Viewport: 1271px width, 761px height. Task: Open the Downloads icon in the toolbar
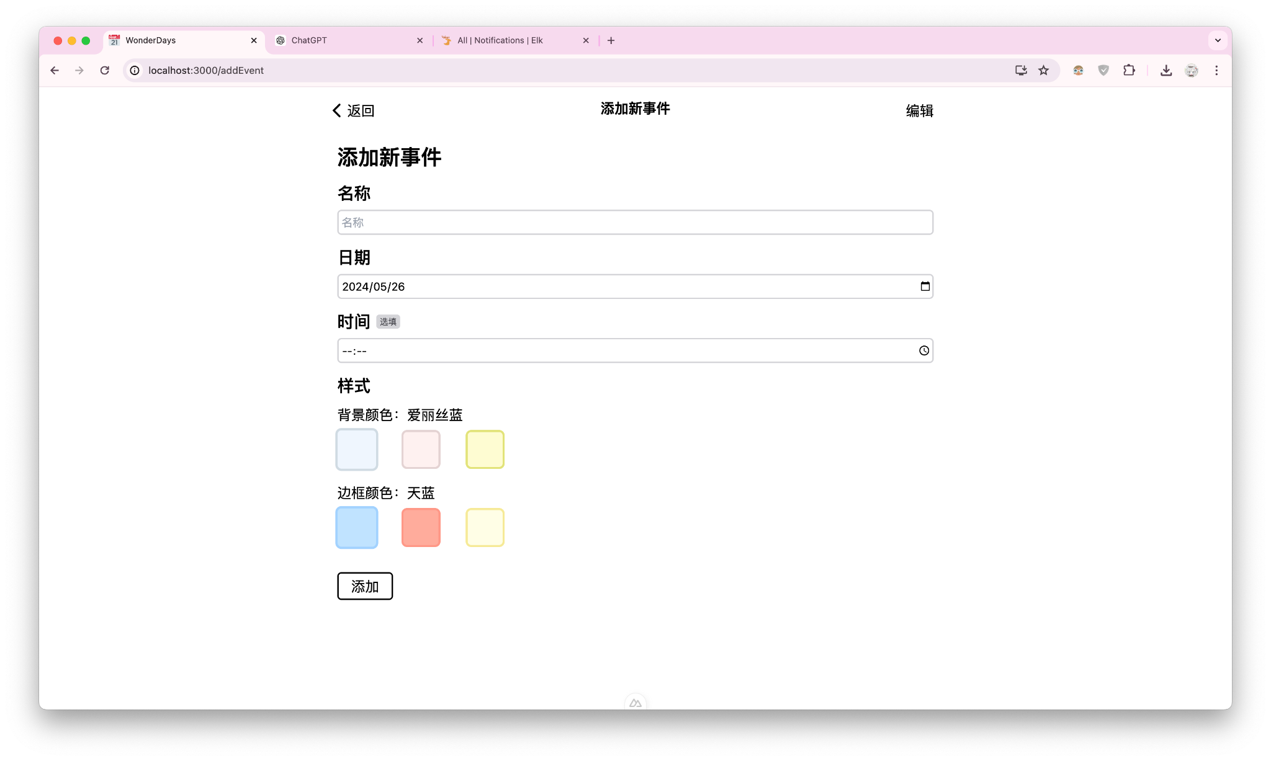tap(1165, 70)
